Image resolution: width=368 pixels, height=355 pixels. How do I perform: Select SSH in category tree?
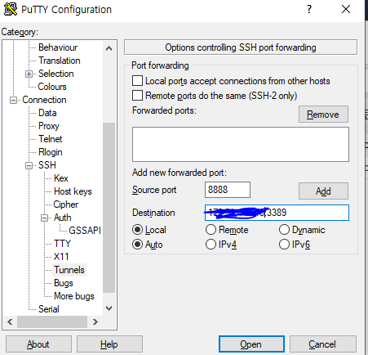(x=47, y=165)
